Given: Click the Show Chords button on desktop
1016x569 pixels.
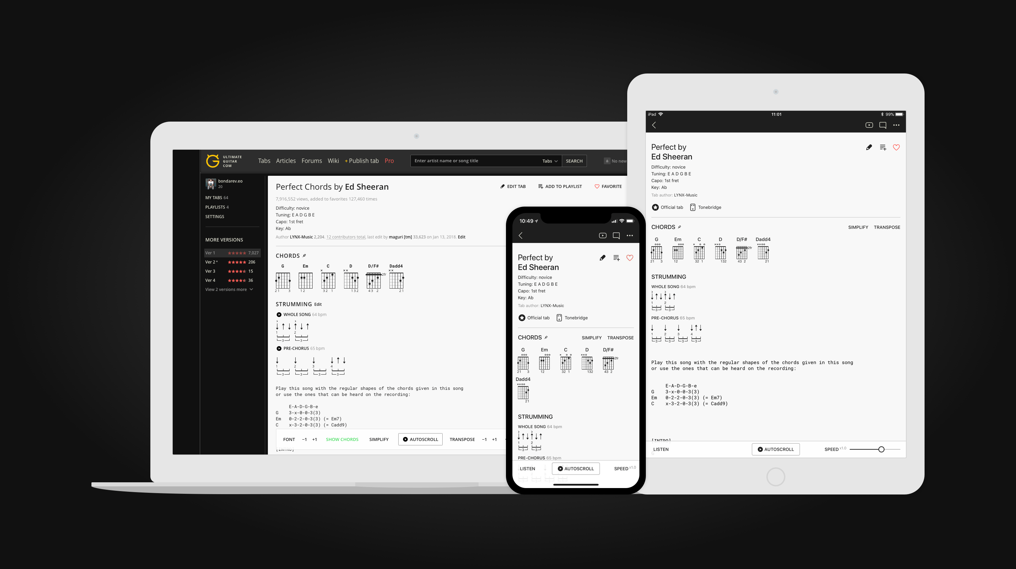Looking at the screenshot, I should tap(342, 439).
